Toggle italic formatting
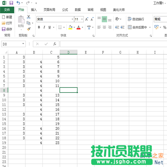 (x=44, y=27)
